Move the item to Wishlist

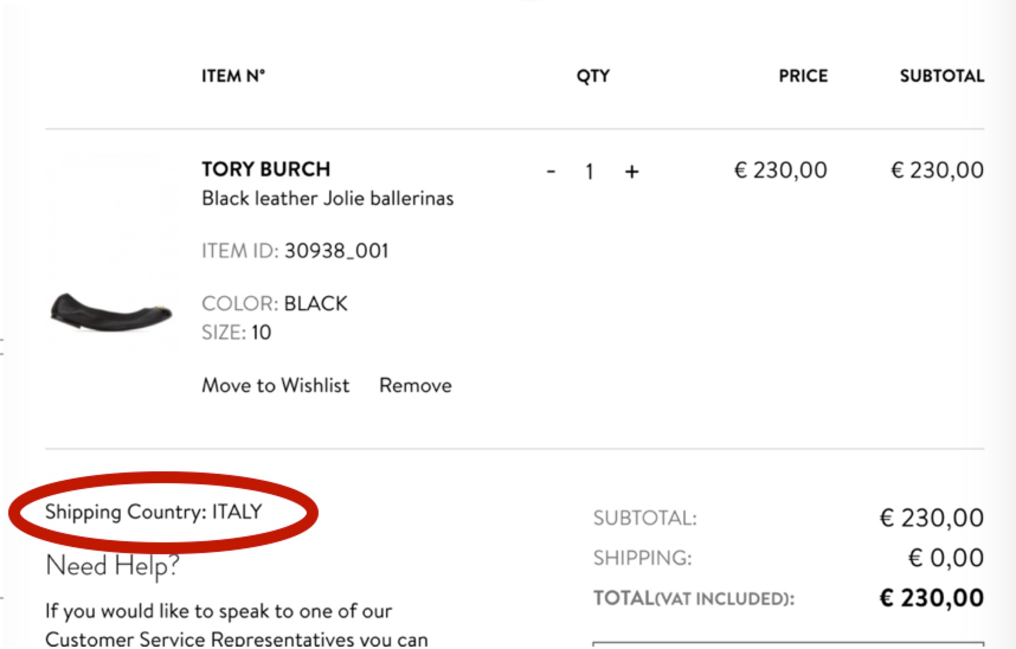tap(275, 385)
